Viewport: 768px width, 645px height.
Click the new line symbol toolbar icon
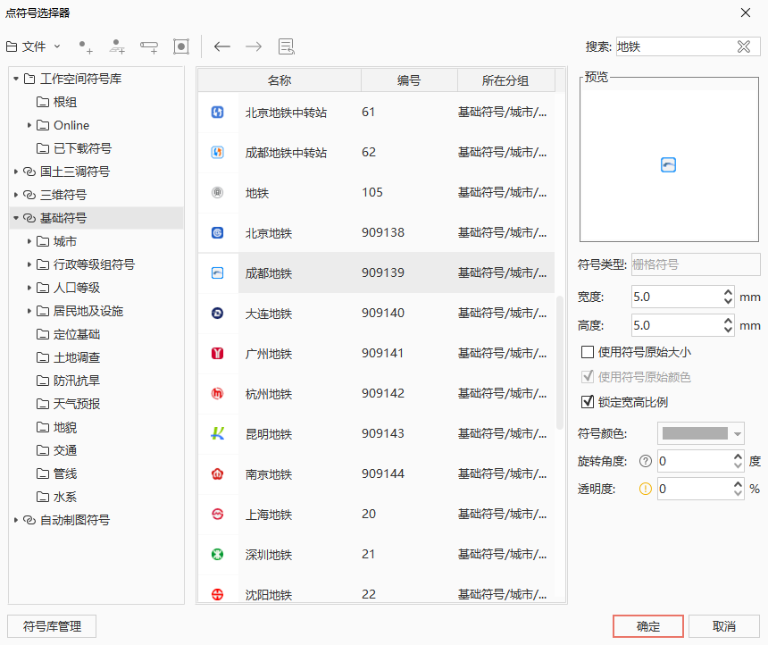pyautogui.click(x=117, y=46)
